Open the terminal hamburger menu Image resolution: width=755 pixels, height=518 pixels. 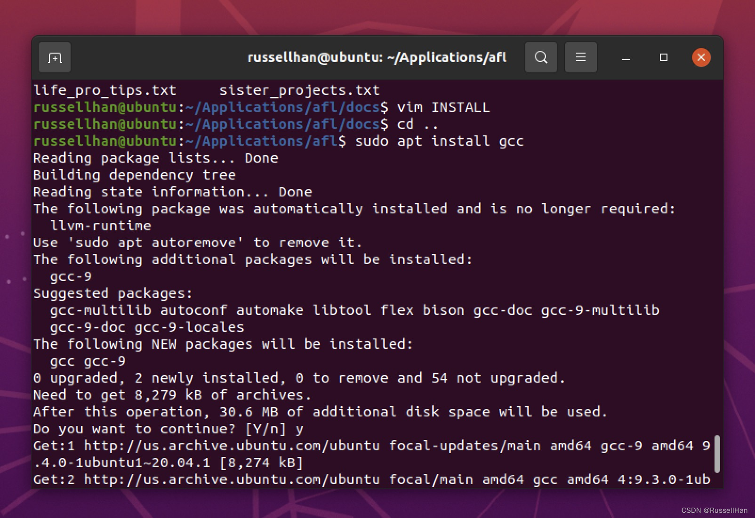pos(581,57)
